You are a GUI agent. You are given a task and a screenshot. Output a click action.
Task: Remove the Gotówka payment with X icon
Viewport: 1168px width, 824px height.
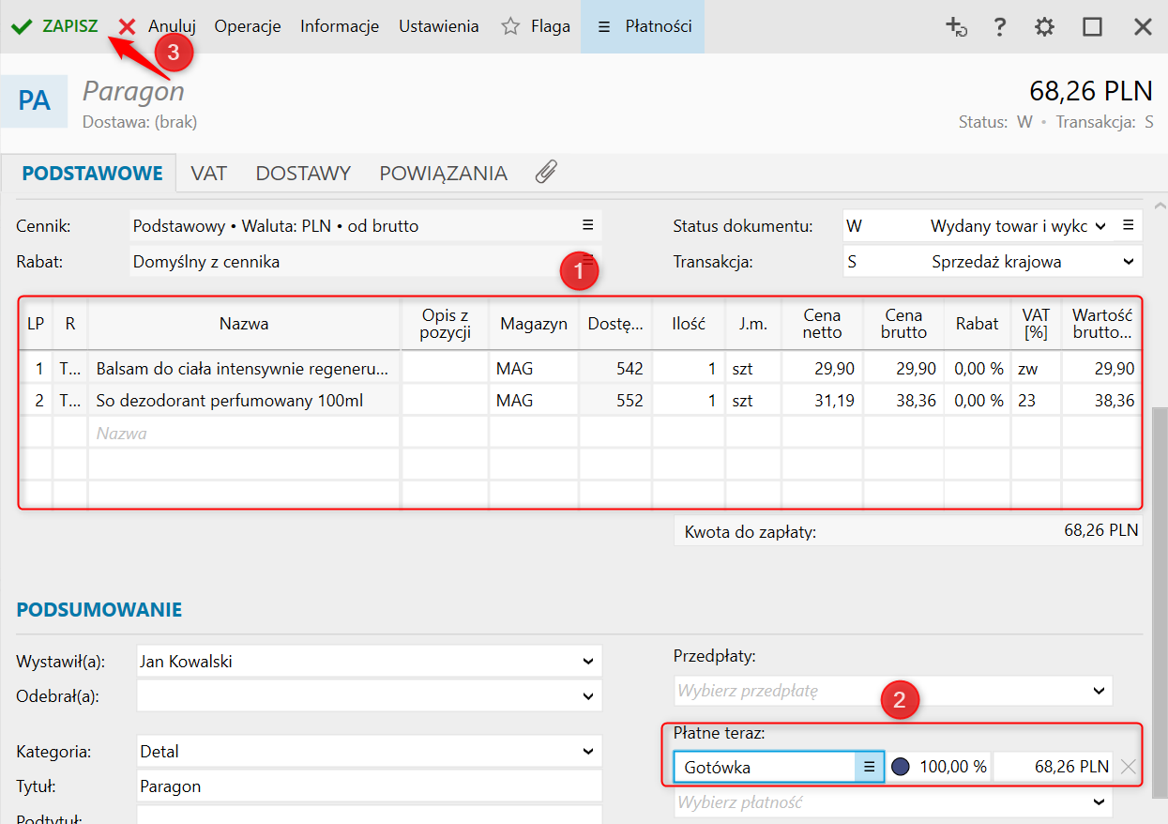pyautogui.click(x=1129, y=767)
